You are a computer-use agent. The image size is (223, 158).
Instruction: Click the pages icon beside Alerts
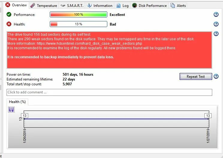pos(173,5)
